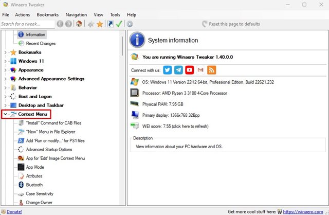Open the View menu
The height and width of the screenshot is (215, 329).
(x=98, y=15)
